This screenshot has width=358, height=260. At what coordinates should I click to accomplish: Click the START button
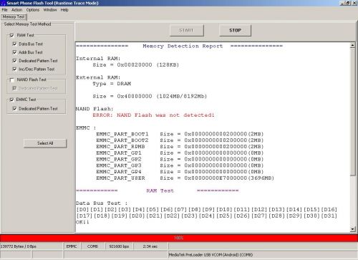tap(187, 30)
